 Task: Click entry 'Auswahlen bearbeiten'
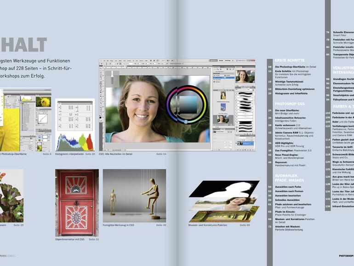[288, 196]
